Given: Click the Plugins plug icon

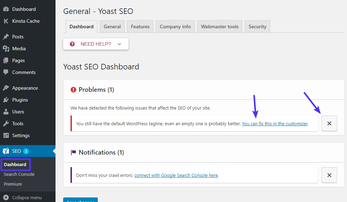Looking at the screenshot, I should click(x=6, y=100).
